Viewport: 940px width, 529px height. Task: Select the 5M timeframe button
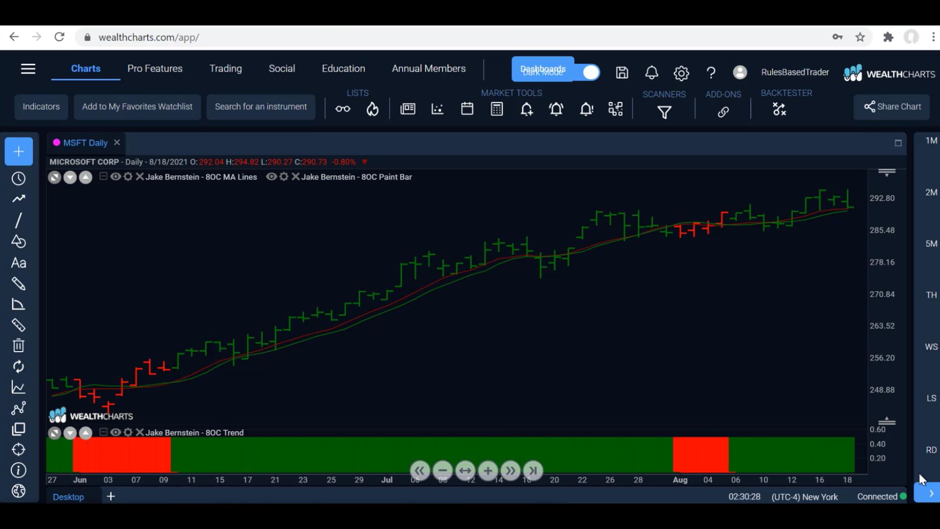coord(931,243)
